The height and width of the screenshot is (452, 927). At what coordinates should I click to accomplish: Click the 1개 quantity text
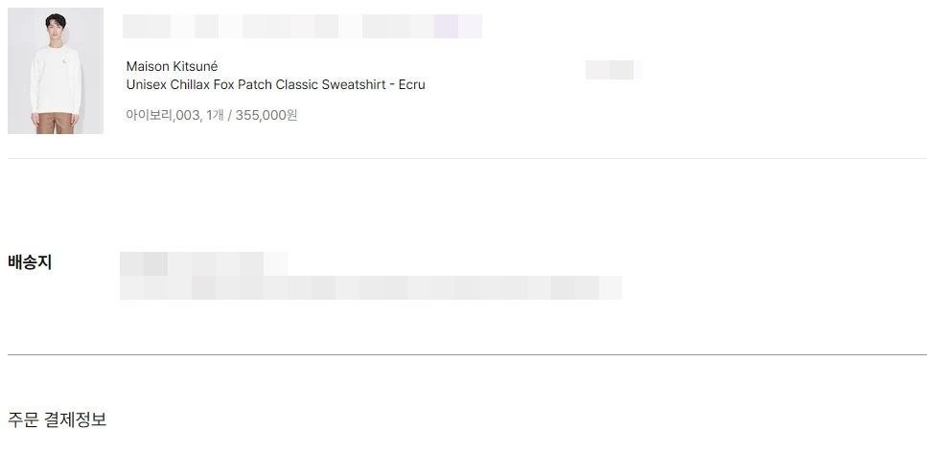[x=214, y=115]
